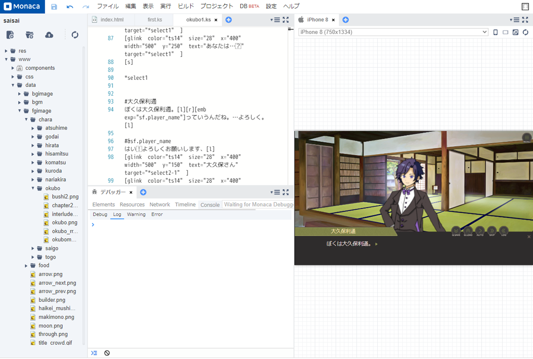
Task: Clear console with the prohibition icon
Action: click(107, 353)
